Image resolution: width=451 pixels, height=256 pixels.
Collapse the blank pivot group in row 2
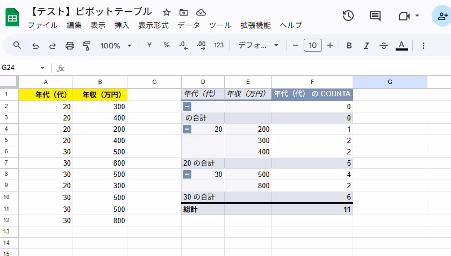tap(187, 106)
